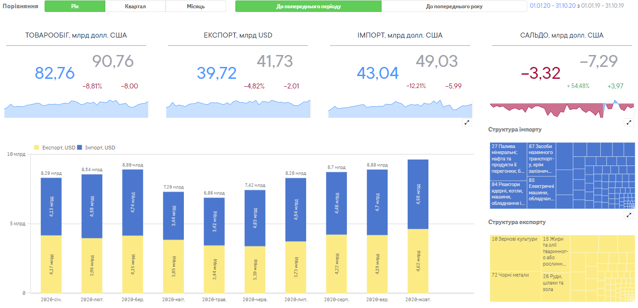Screen dimensions: 638x308
Task: Switch comparison to Квартал
Action: pyautogui.click(x=136, y=6)
